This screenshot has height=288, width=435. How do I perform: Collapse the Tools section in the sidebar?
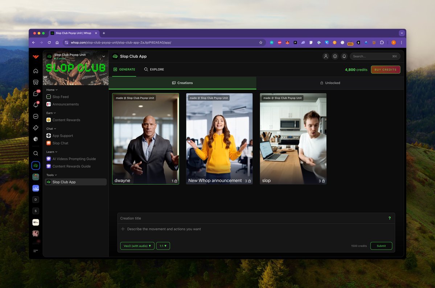(52, 175)
